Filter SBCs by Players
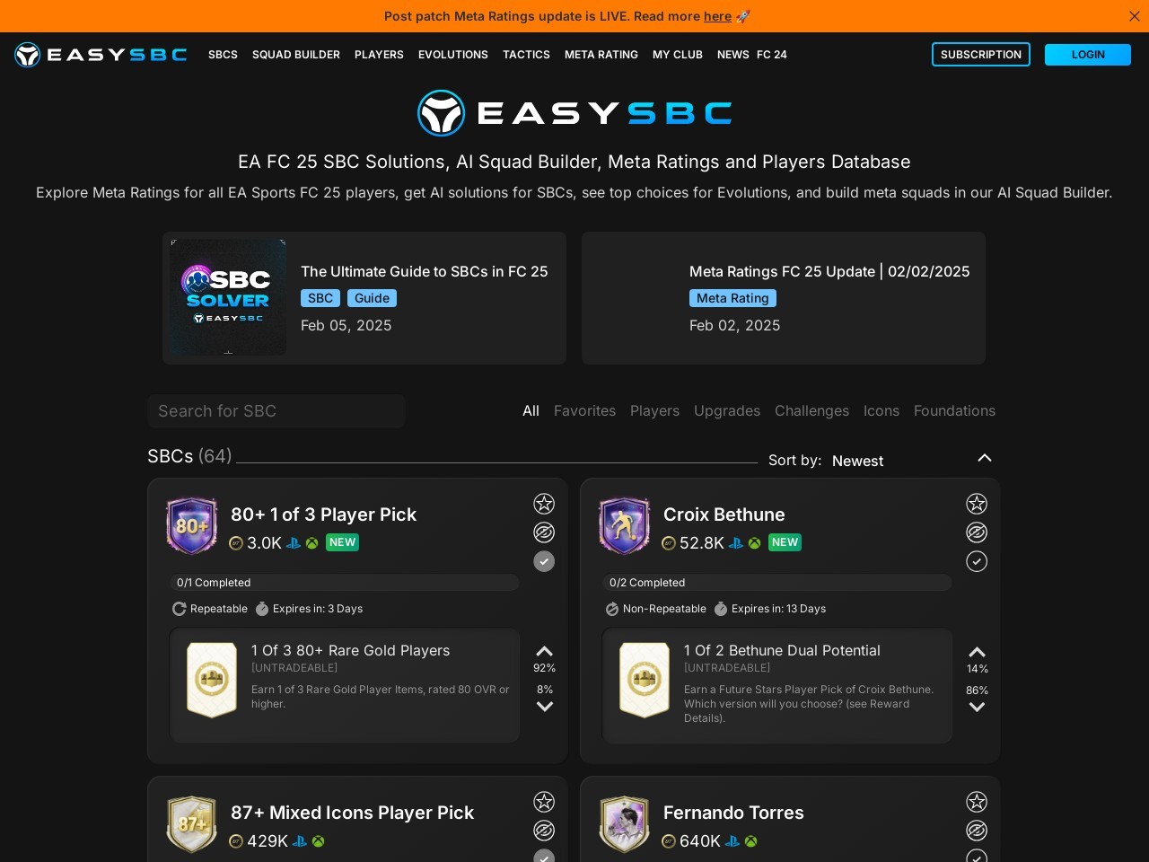The width and height of the screenshot is (1149, 862). (654, 410)
